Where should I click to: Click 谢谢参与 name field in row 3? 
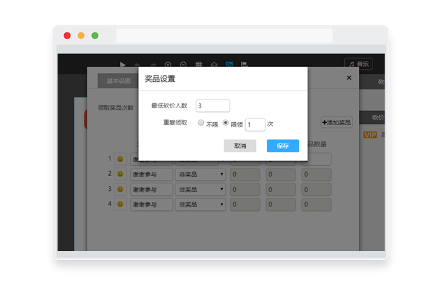coord(152,189)
